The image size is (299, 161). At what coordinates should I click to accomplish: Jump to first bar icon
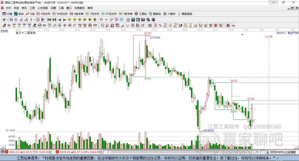(49, 20)
